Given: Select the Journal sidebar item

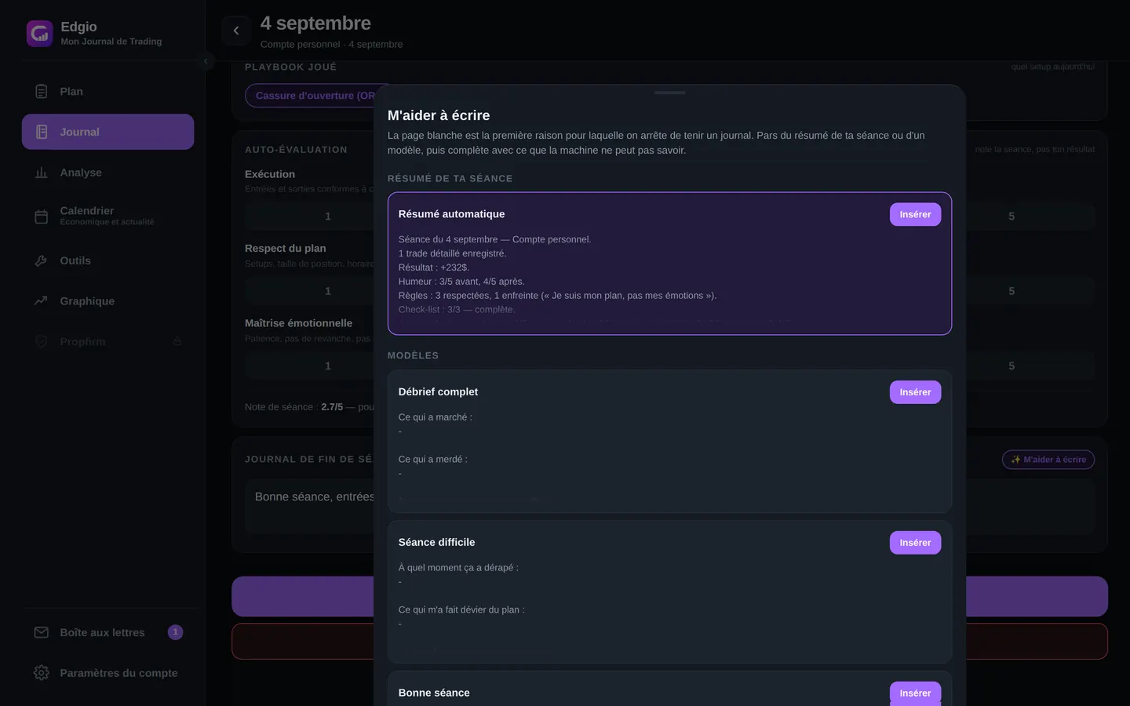Looking at the screenshot, I should point(108,132).
